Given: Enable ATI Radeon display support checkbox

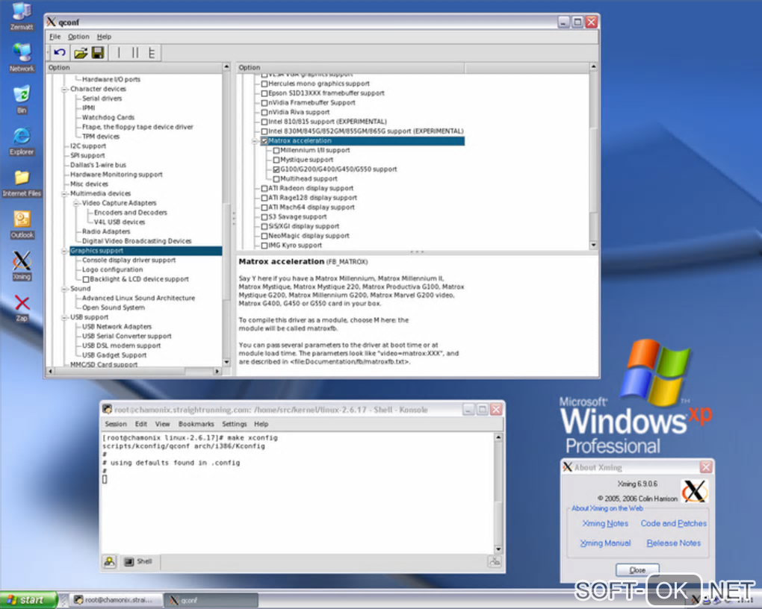Looking at the screenshot, I should click(x=264, y=188).
